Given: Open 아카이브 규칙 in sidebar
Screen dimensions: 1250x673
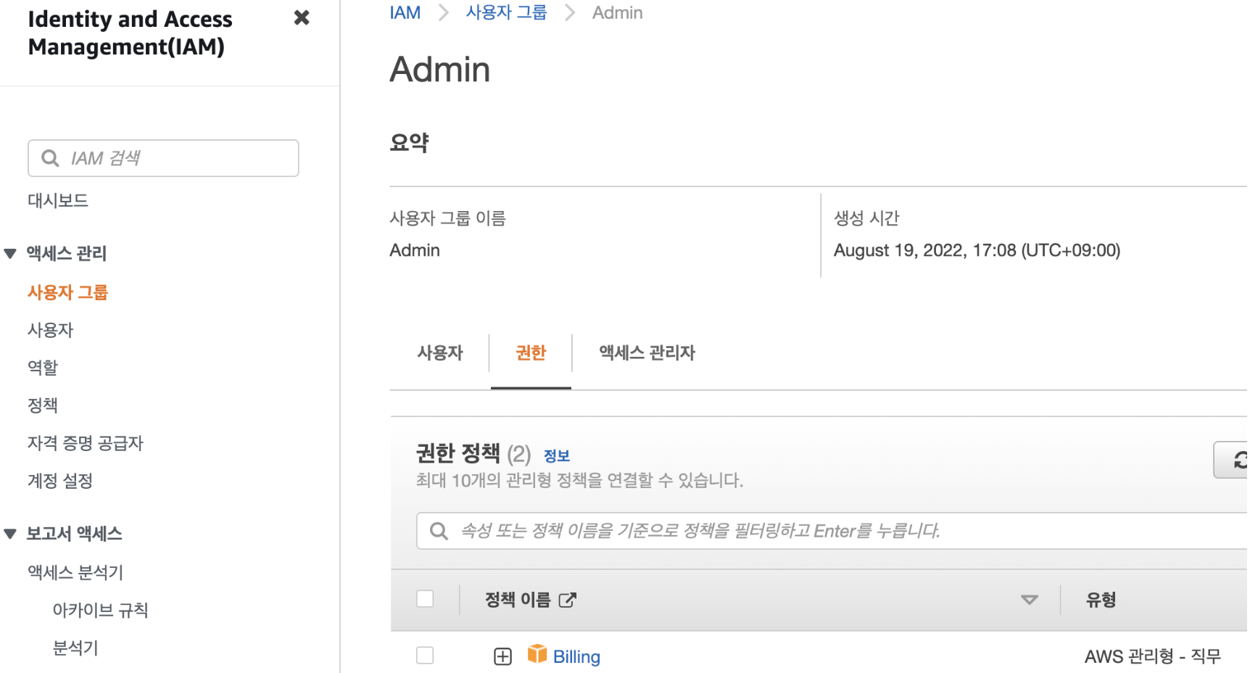Looking at the screenshot, I should tap(100, 610).
